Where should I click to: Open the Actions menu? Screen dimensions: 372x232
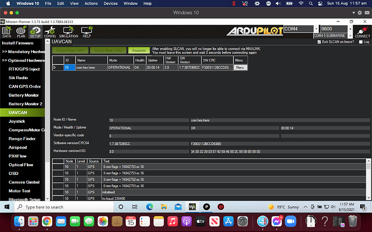[91, 4]
